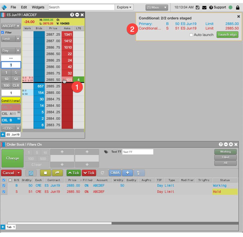Viewport: 243px width, 237px height.
Task: Click the green Change button
Action: click(12, 158)
